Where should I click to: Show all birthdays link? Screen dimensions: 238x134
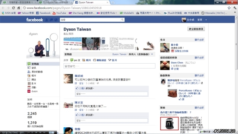199,40
